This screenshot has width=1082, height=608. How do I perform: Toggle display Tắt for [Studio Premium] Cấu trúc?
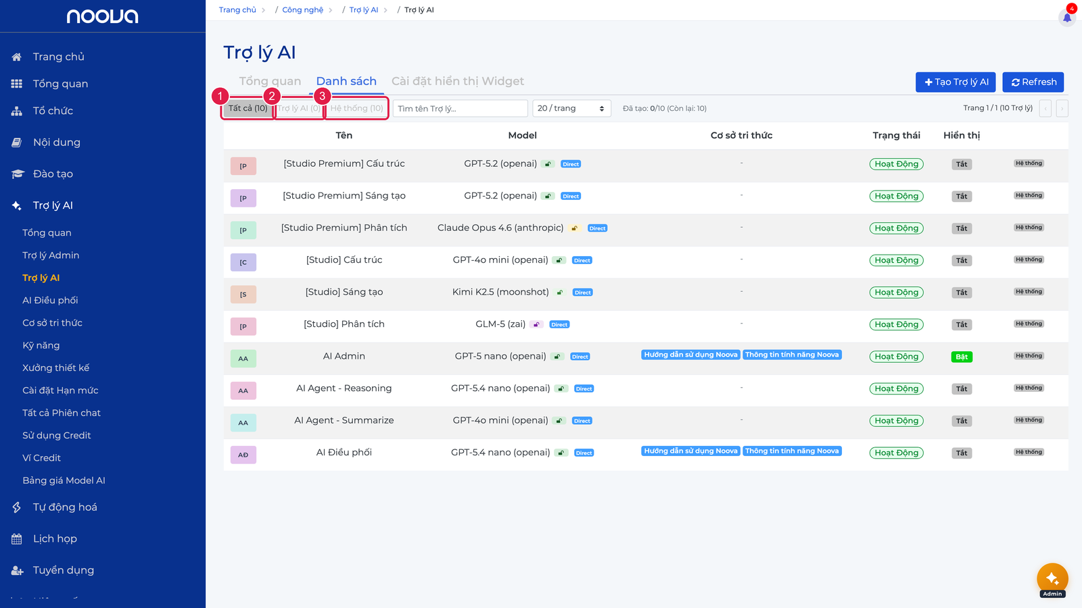pyautogui.click(x=962, y=164)
